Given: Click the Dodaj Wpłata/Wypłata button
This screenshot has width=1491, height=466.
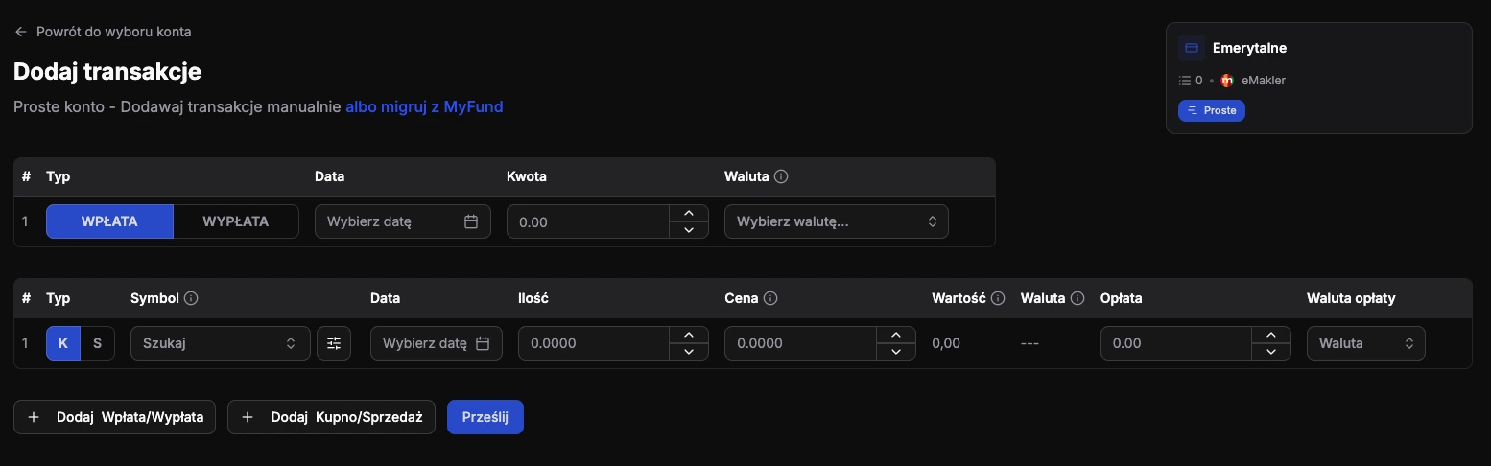Looking at the screenshot, I should tap(115, 417).
